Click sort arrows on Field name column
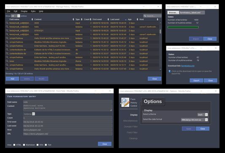225x153 pixels. 32,19
